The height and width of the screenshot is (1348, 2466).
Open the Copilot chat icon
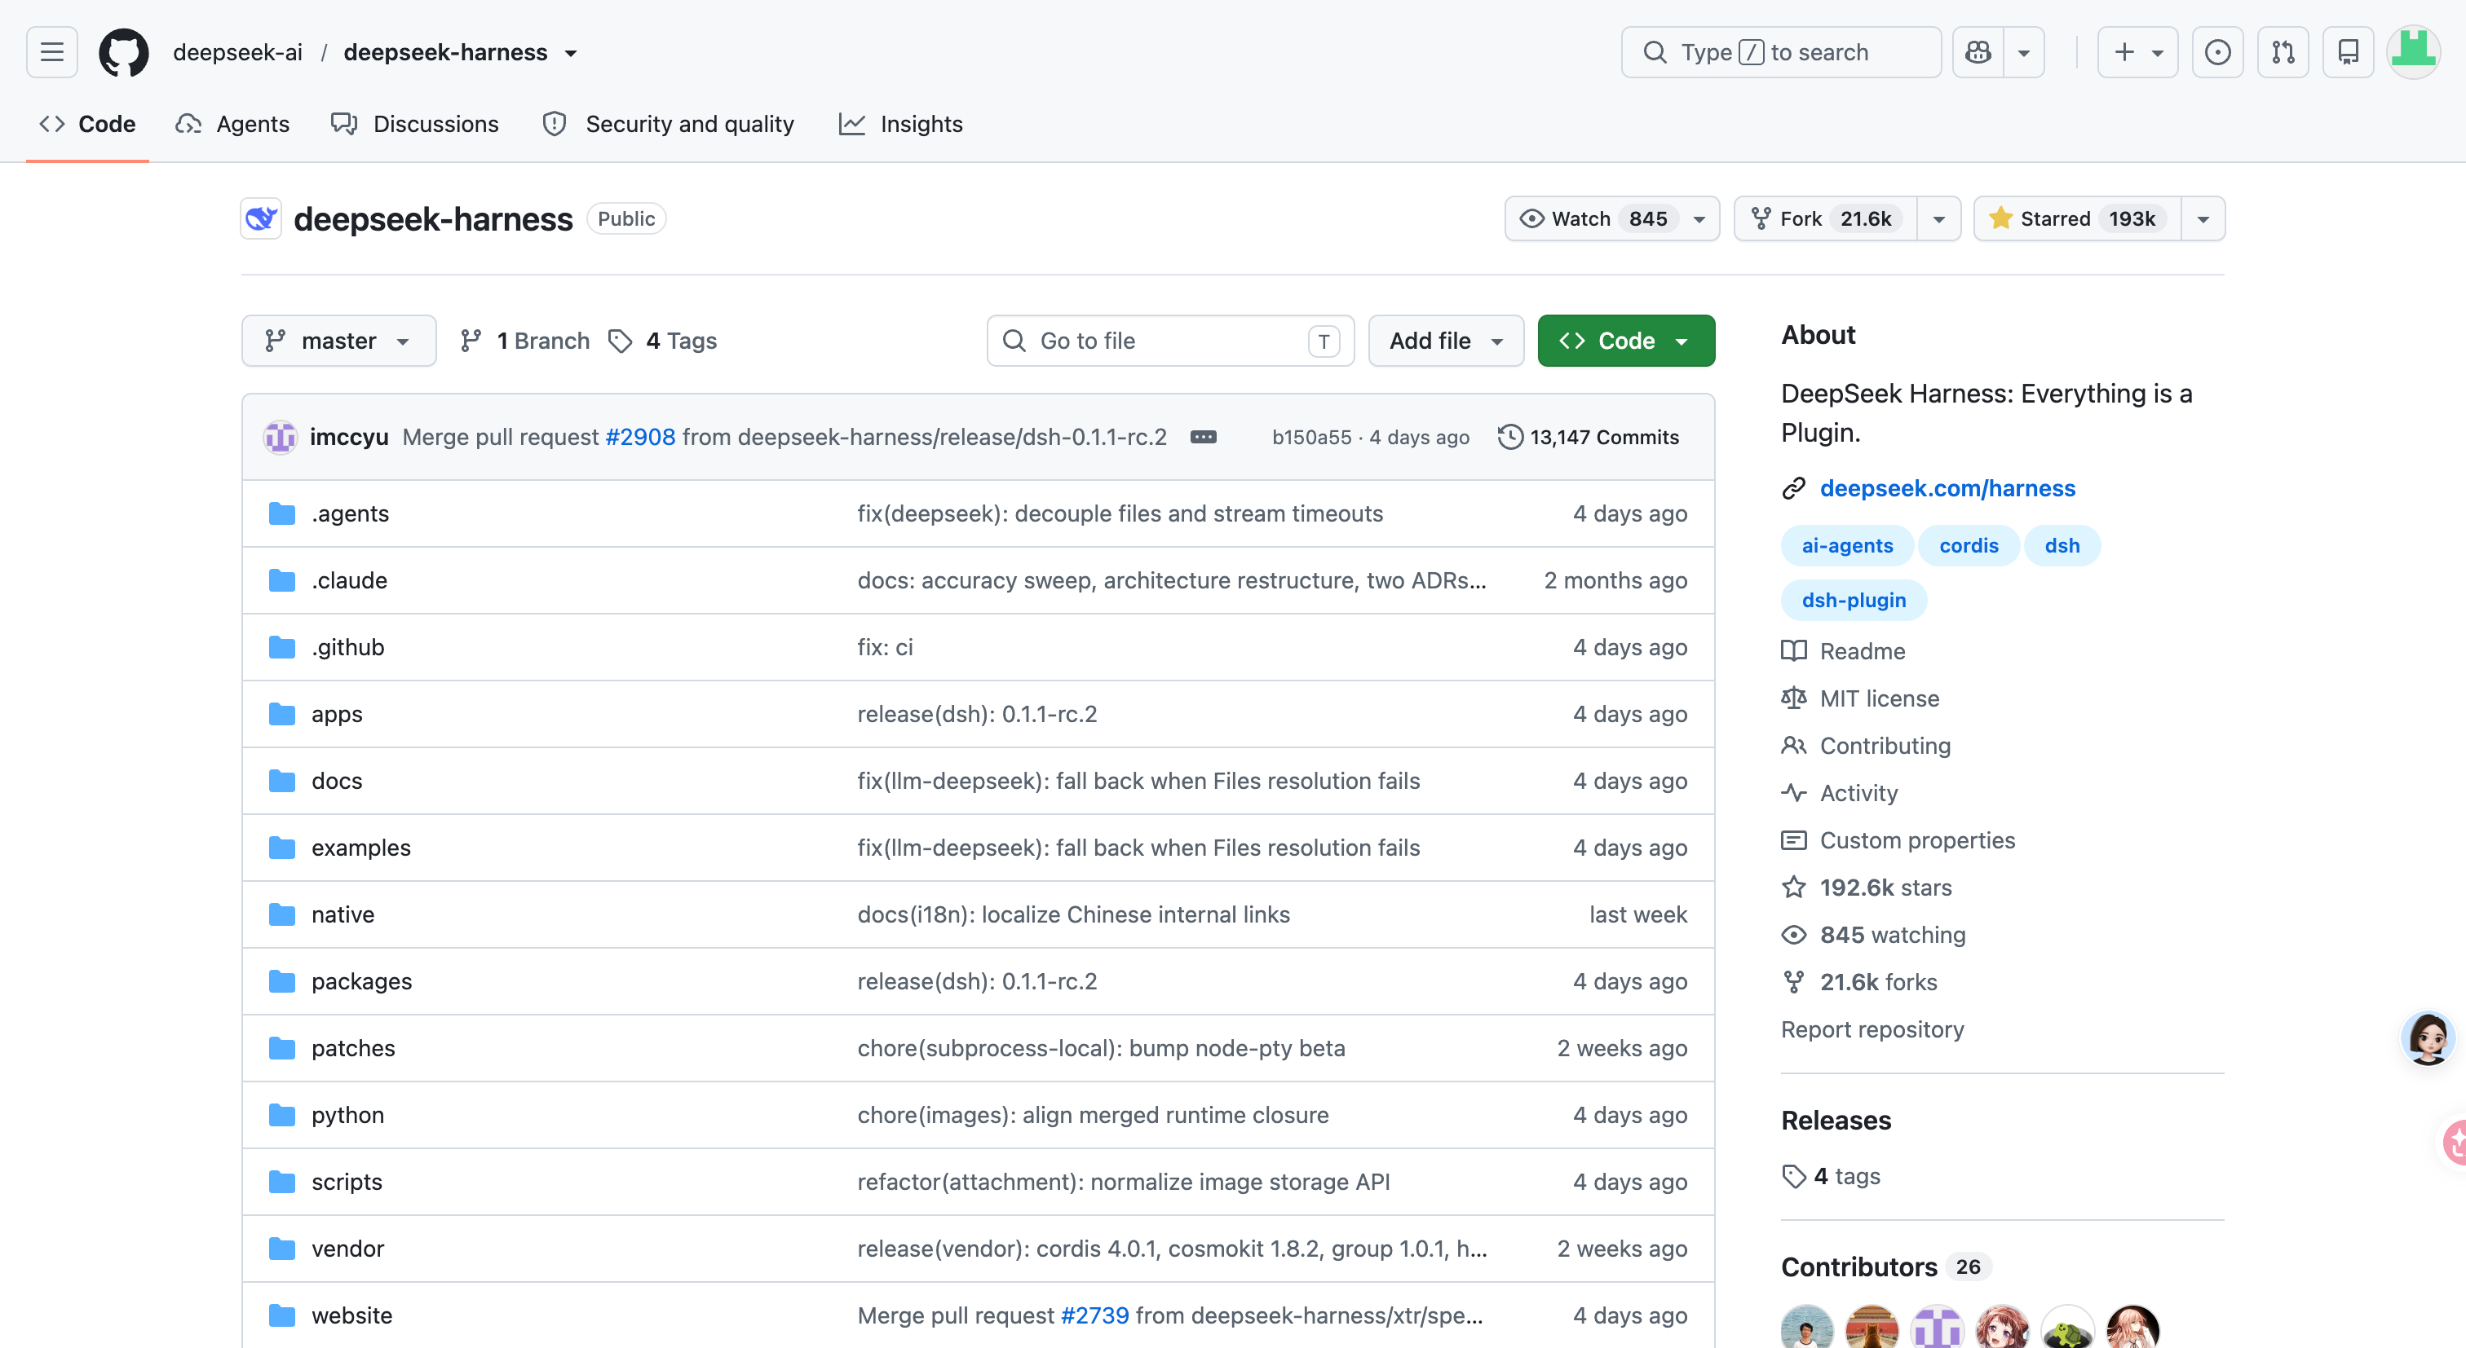coord(1978,51)
